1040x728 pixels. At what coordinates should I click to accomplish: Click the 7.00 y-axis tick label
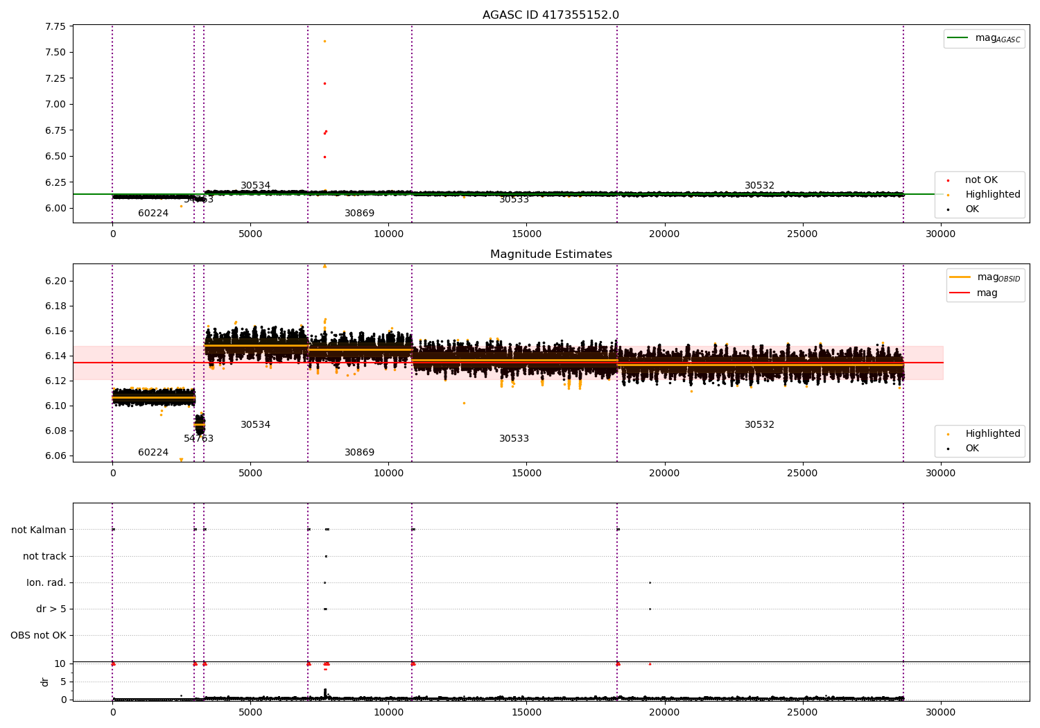pos(55,104)
